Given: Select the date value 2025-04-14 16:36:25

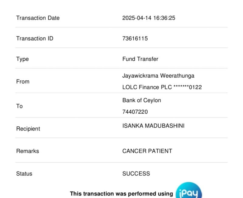Looking at the screenshot, I should click(149, 18).
